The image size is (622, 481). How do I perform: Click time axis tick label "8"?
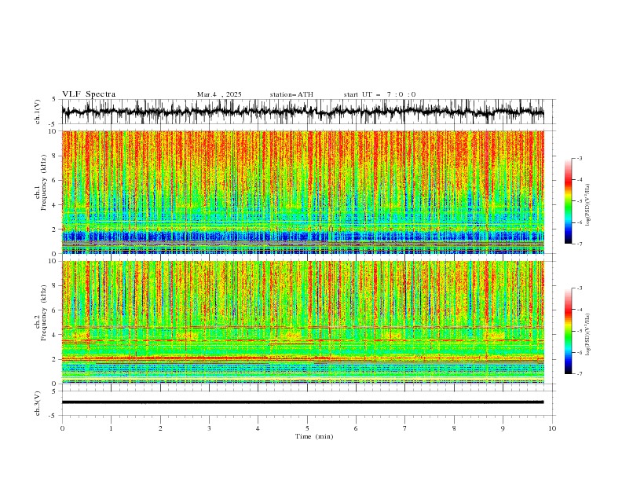pyautogui.click(x=454, y=428)
